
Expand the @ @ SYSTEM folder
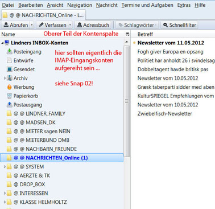click(5, 167)
